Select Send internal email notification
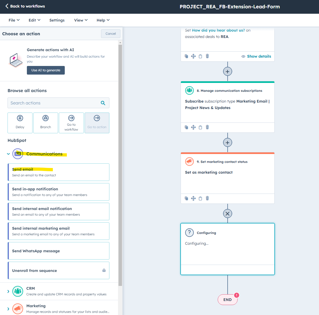 tap(58, 212)
